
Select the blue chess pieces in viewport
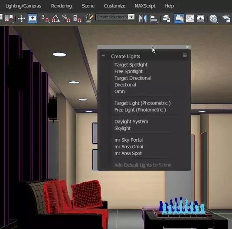[x=182, y=206]
